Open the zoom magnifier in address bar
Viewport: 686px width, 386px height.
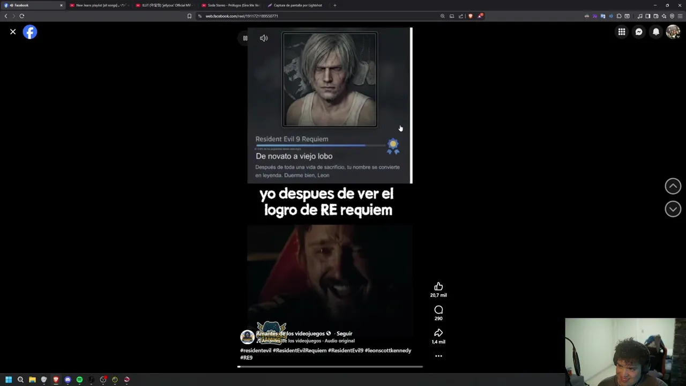click(443, 16)
